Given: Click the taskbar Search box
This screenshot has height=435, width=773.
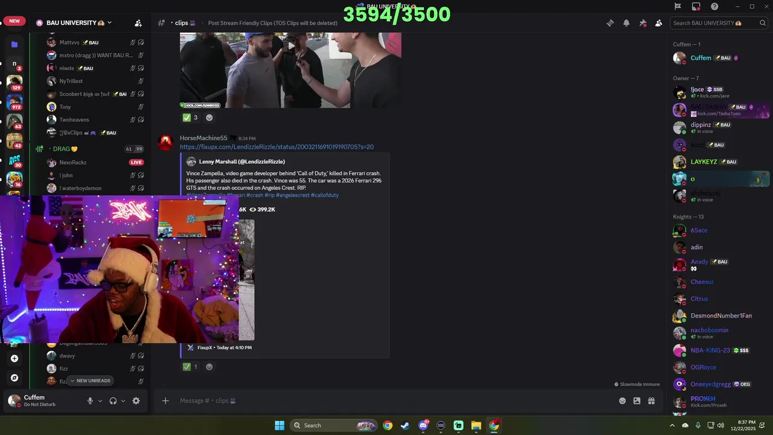Looking at the screenshot, I should tap(333, 425).
